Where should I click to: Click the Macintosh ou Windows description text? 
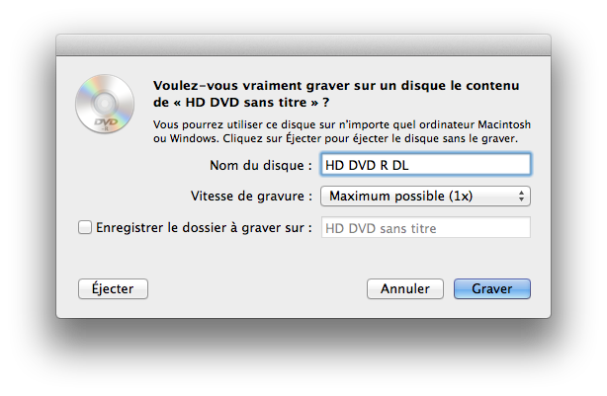tap(342, 131)
